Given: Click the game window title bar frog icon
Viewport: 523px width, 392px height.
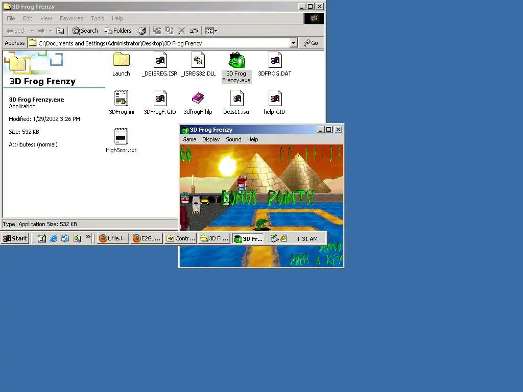Looking at the screenshot, I should pyautogui.click(x=185, y=130).
